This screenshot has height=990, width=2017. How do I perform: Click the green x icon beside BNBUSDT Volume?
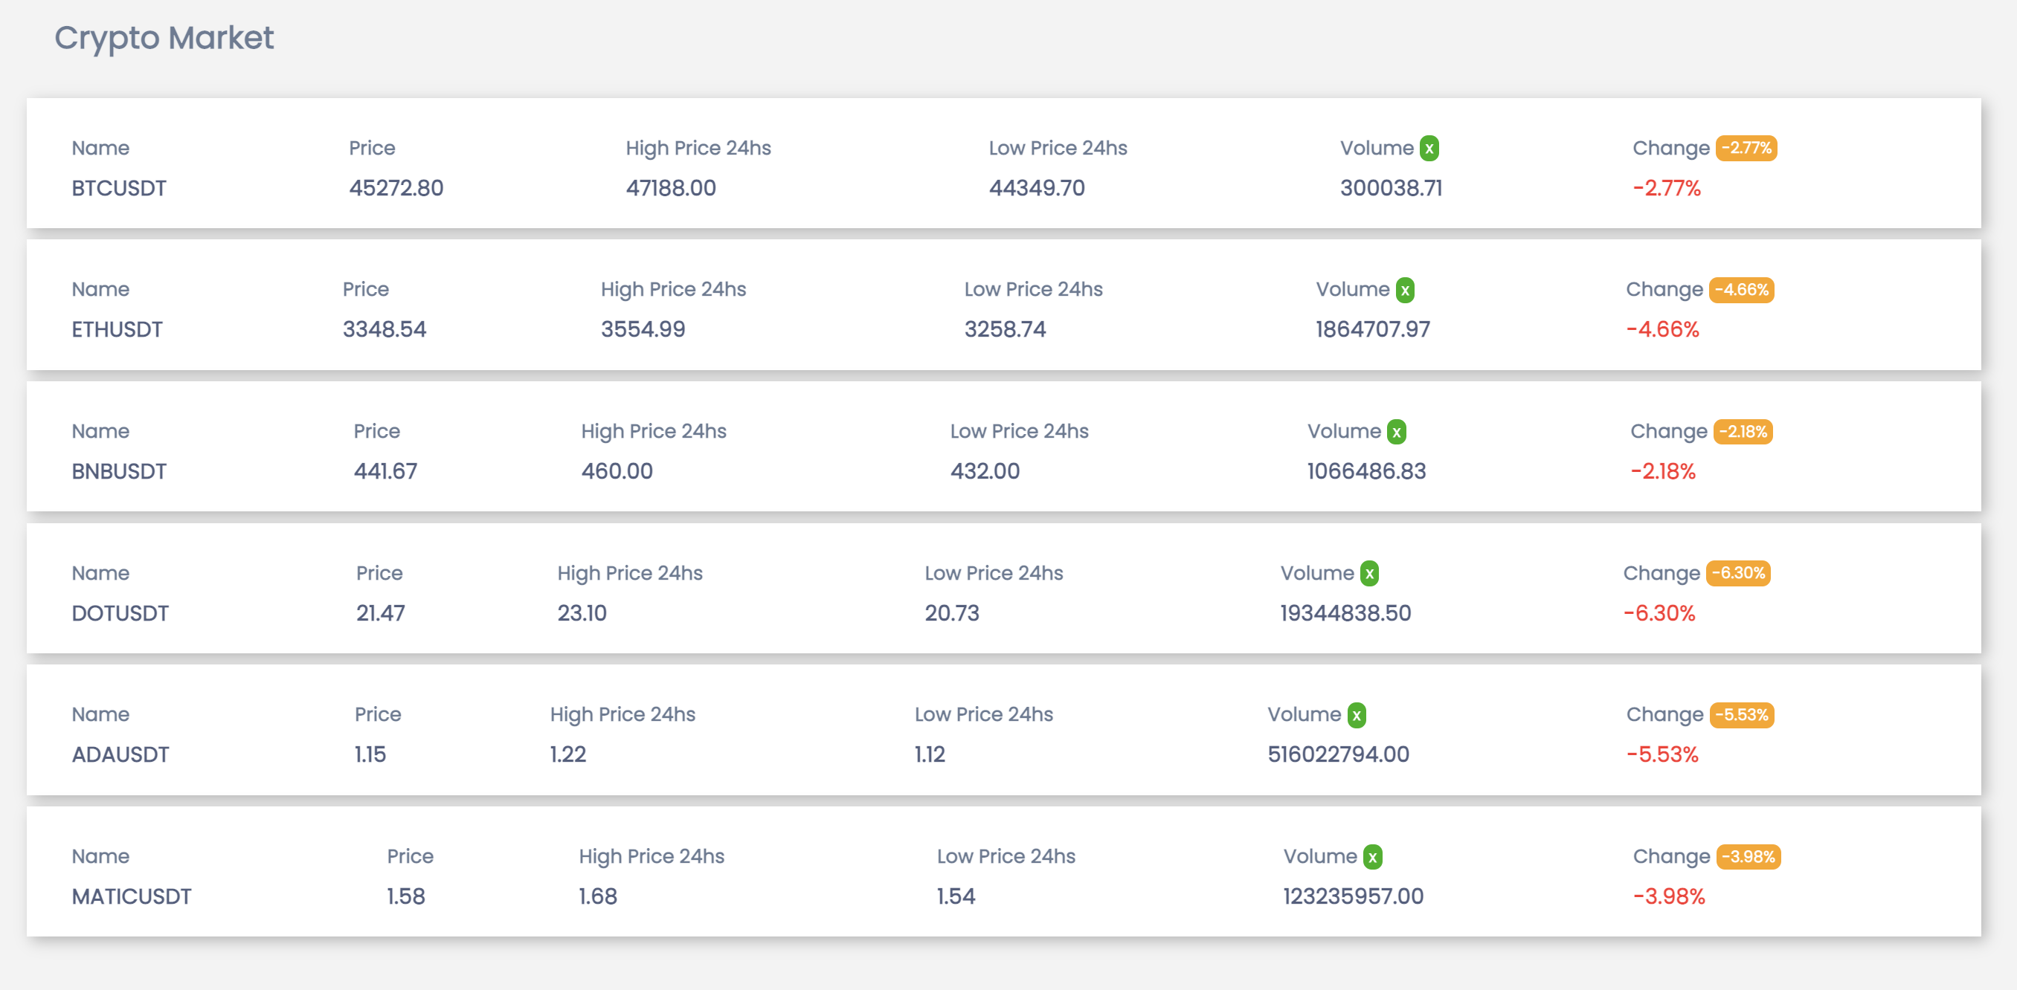coord(1398,431)
